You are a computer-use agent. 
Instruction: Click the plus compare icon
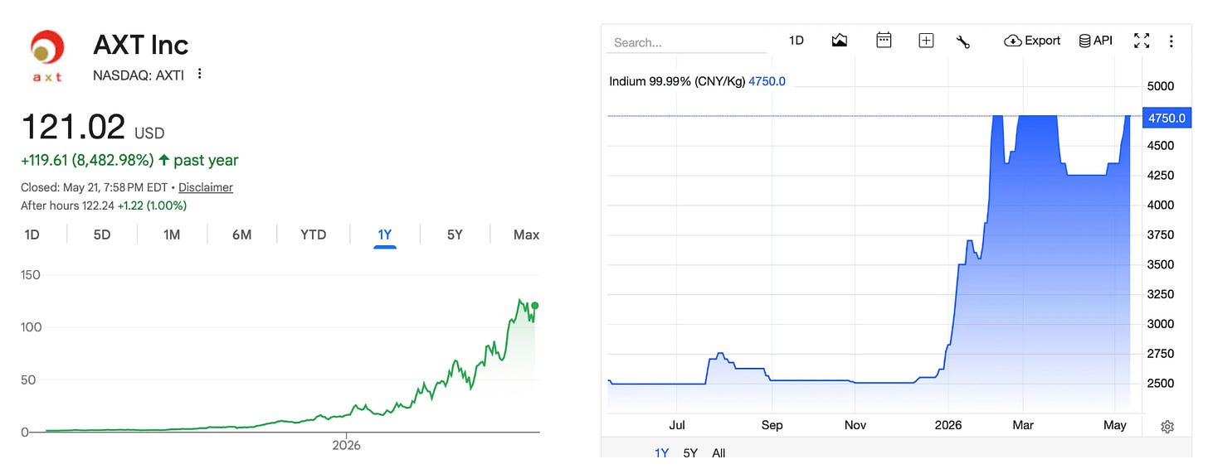pos(926,40)
